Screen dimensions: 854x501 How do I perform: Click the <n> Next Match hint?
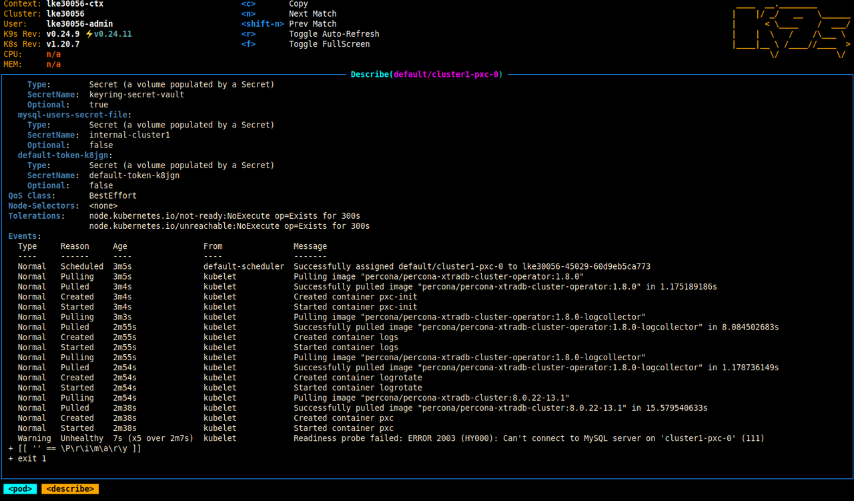(289, 14)
